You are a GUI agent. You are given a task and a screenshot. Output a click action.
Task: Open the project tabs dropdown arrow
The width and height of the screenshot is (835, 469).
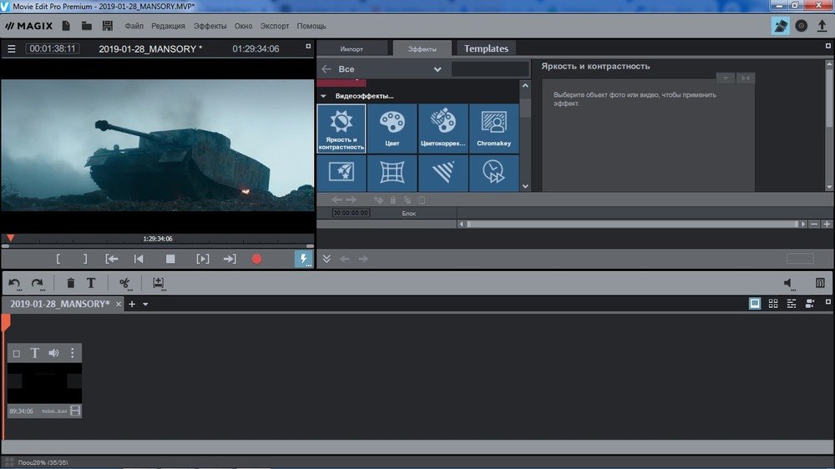pos(145,305)
